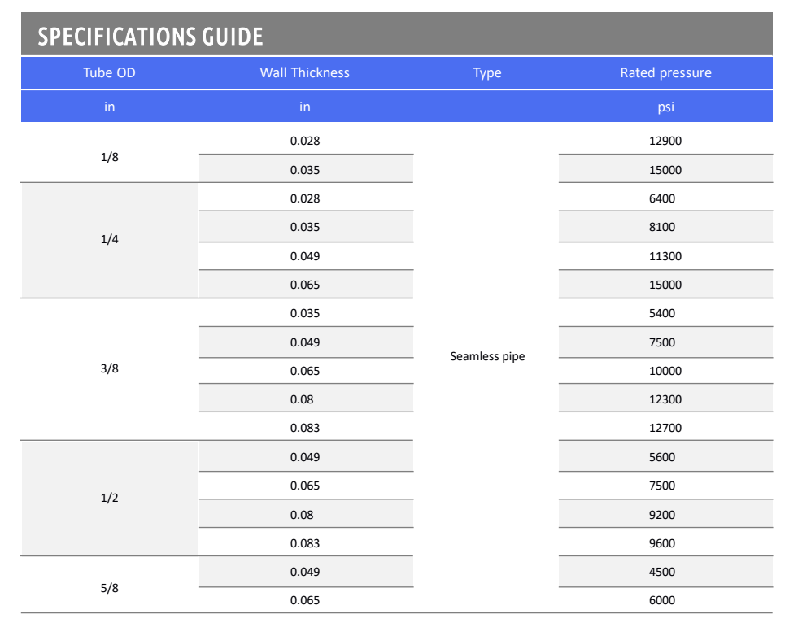Viewport: 798px width, 623px height.
Task: Select the 5/8 tube OD cell
Action: pyautogui.click(x=110, y=588)
